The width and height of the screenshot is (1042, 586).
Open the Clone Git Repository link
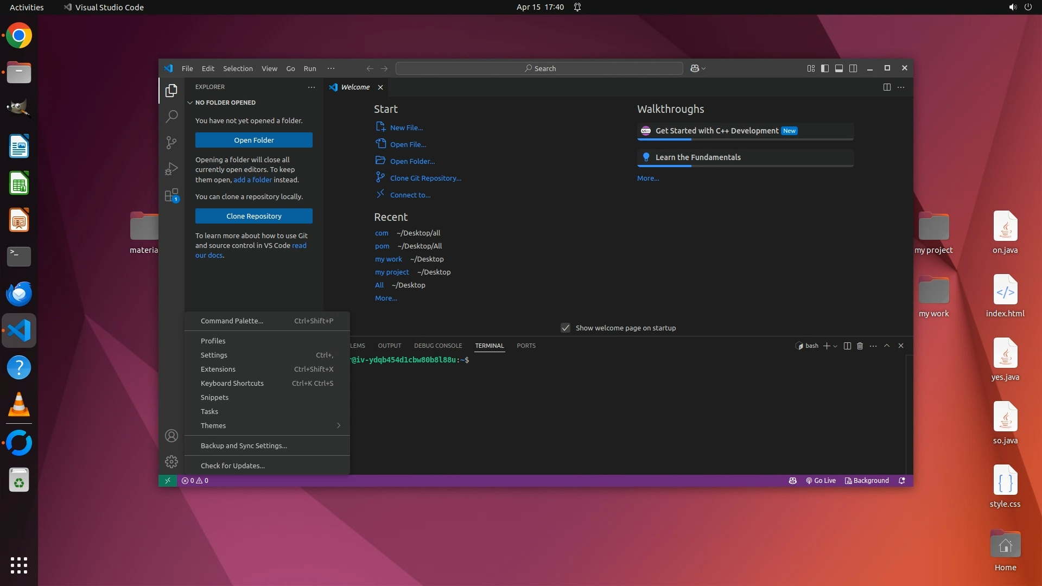tap(425, 178)
